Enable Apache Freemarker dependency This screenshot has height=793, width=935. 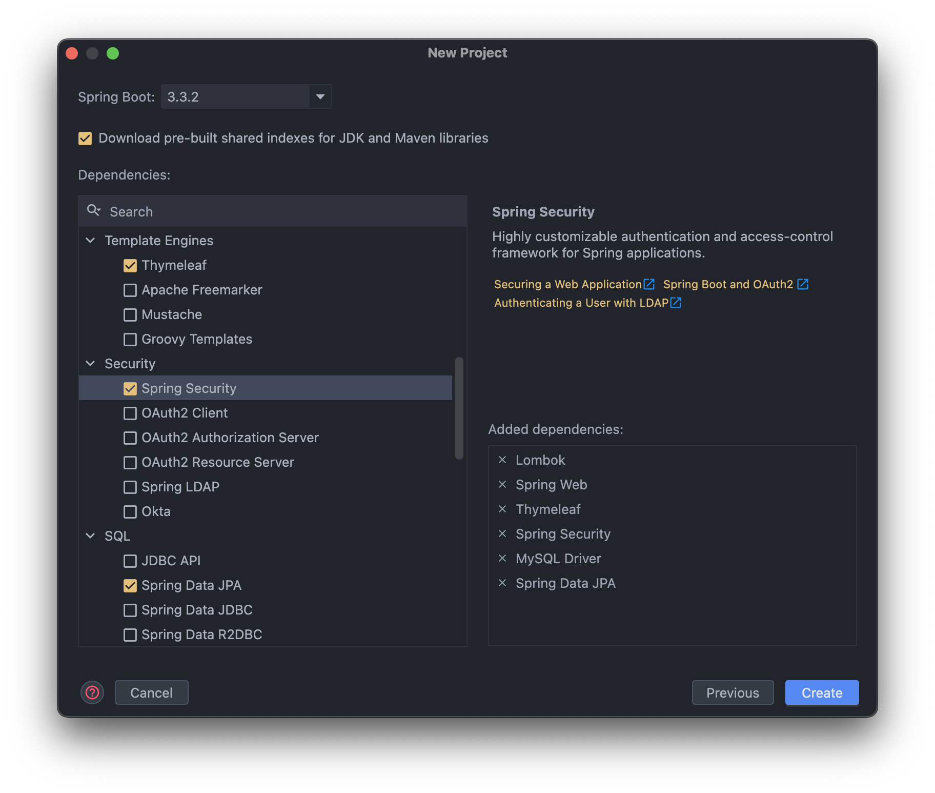tap(130, 290)
